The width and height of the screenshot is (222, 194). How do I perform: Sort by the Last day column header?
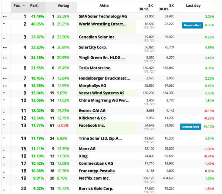point(193,6)
